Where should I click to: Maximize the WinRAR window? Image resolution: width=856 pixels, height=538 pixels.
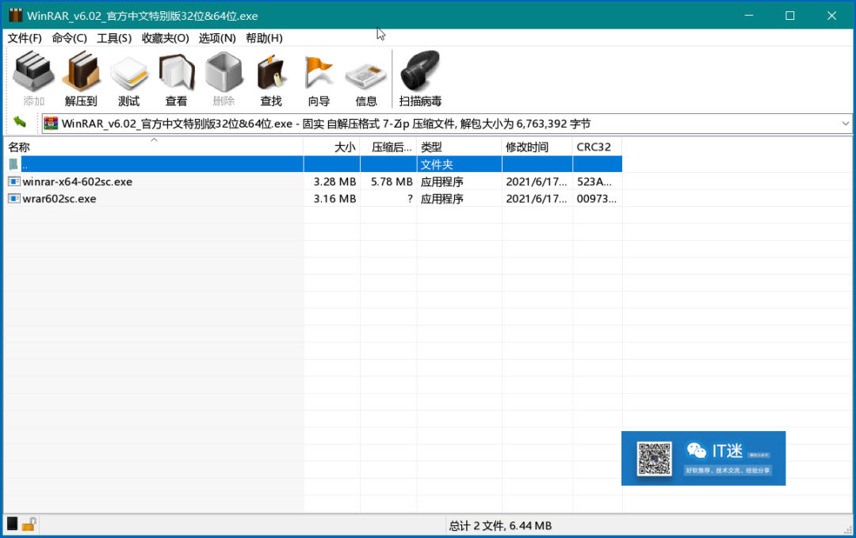[790, 15]
